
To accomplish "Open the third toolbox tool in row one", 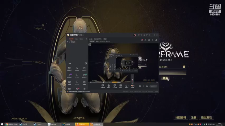I will pos(84,69).
